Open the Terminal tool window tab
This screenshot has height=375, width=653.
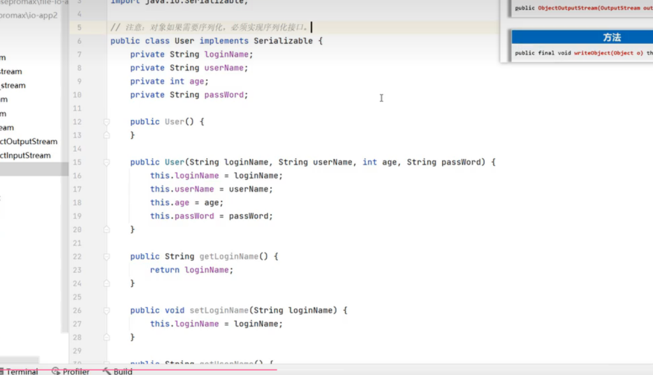tap(22, 371)
